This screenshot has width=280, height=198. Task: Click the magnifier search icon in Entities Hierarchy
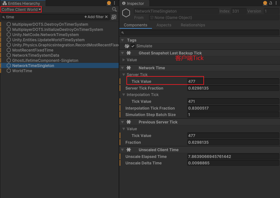point(114,9)
